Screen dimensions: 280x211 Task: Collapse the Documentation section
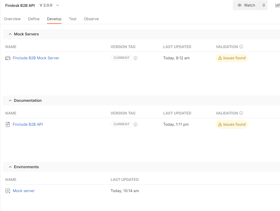[10, 101]
